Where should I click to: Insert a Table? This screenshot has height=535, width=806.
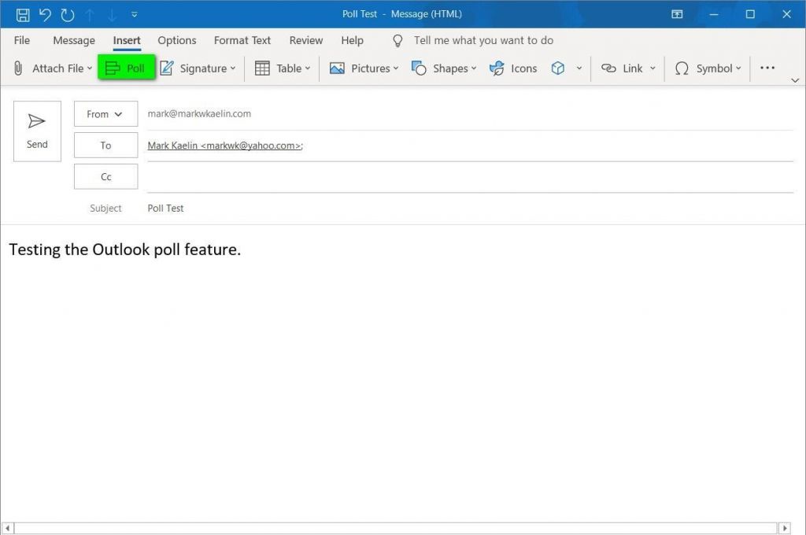[281, 68]
